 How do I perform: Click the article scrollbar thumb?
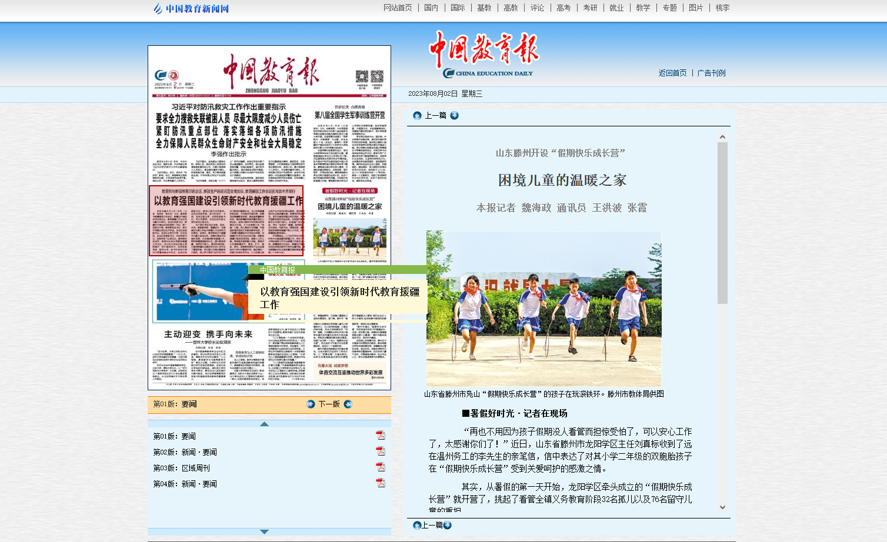pos(722,223)
